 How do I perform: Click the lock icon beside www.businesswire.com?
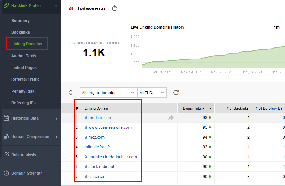[x=86, y=127]
